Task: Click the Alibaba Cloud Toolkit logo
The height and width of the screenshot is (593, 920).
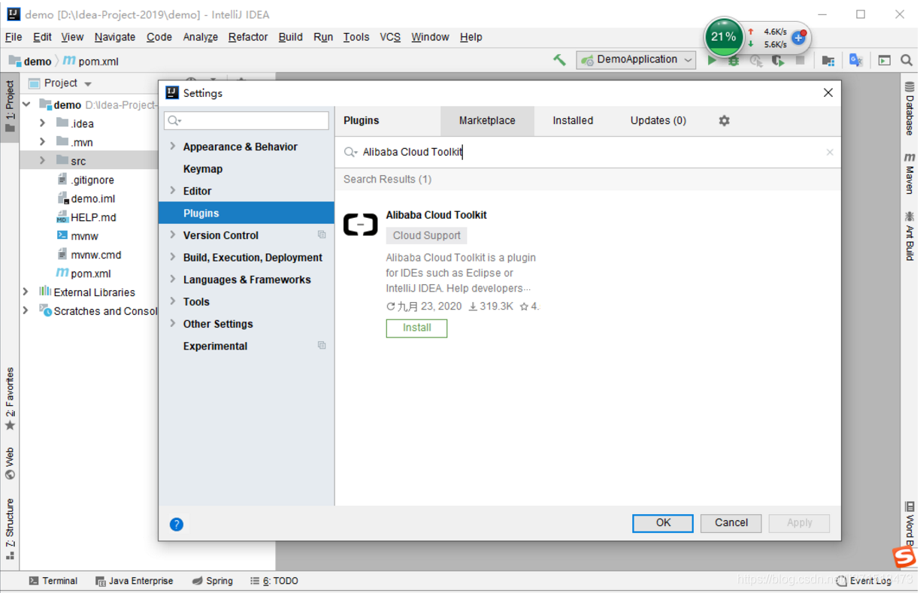Action: [x=361, y=224]
